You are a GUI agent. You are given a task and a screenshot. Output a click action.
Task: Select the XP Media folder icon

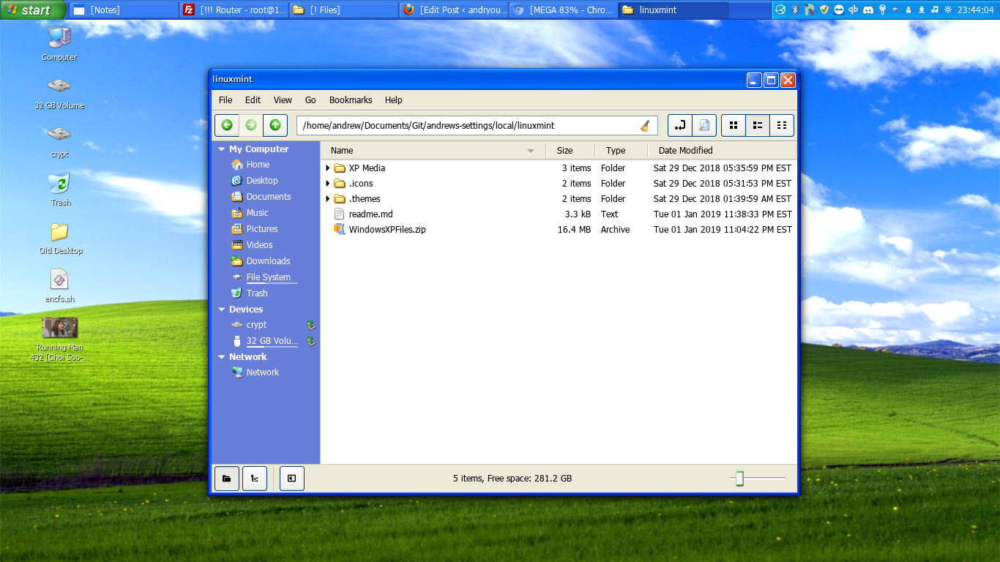(339, 168)
